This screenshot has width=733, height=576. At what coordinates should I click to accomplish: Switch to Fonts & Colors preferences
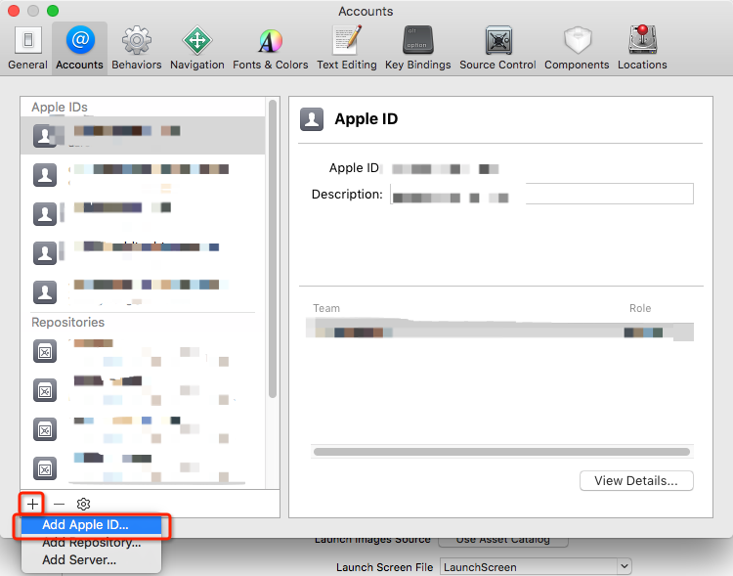(x=270, y=47)
